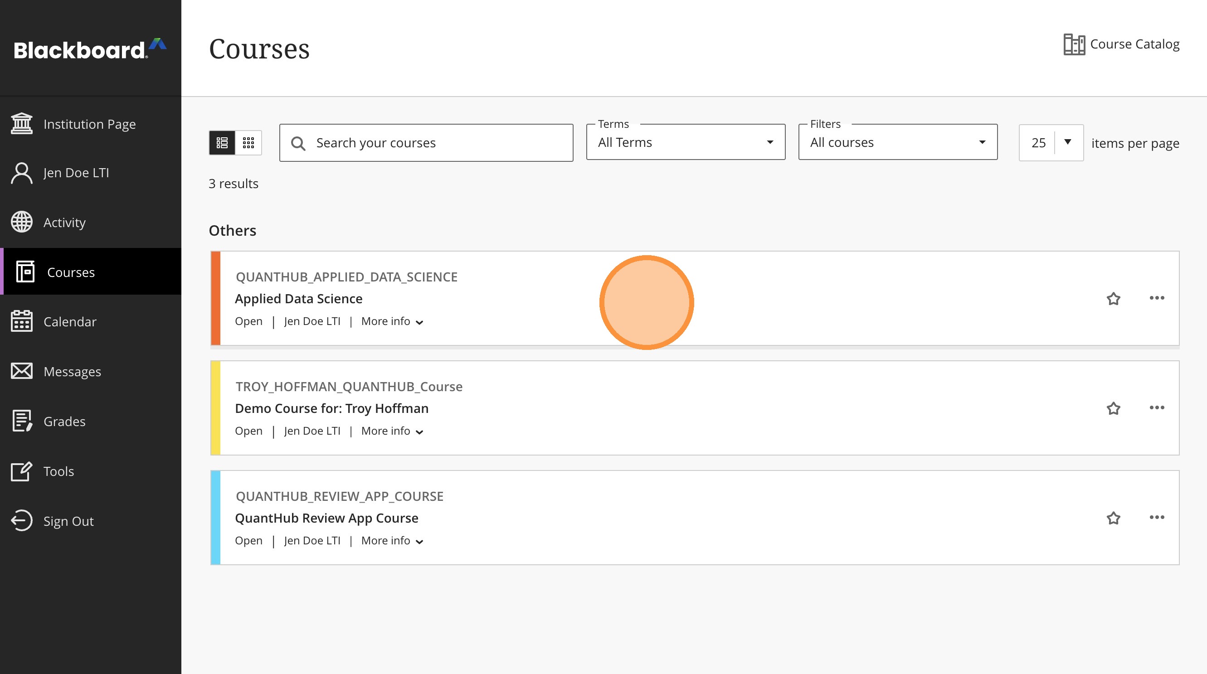Viewport: 1207px width, 674px height.
Task: Click the Blackboard logo
Action: tap(90, 49)
